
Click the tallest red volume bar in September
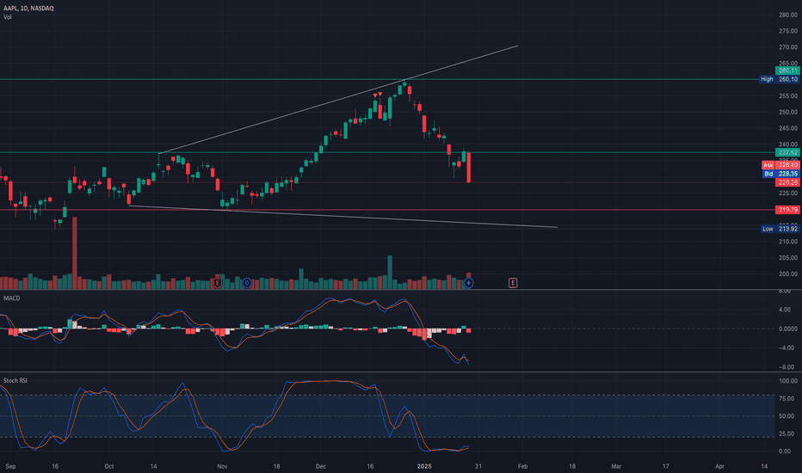click(75, 253)
